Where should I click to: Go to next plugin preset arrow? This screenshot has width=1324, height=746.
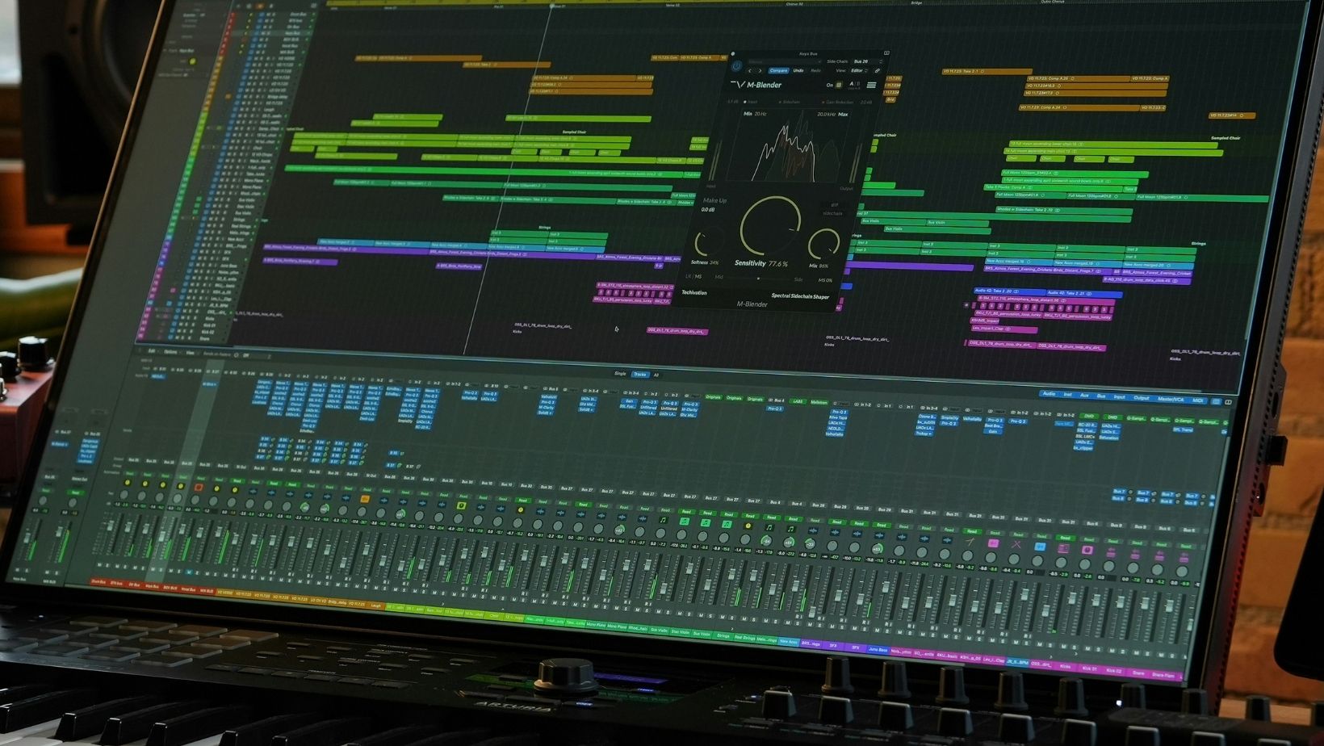759,70
